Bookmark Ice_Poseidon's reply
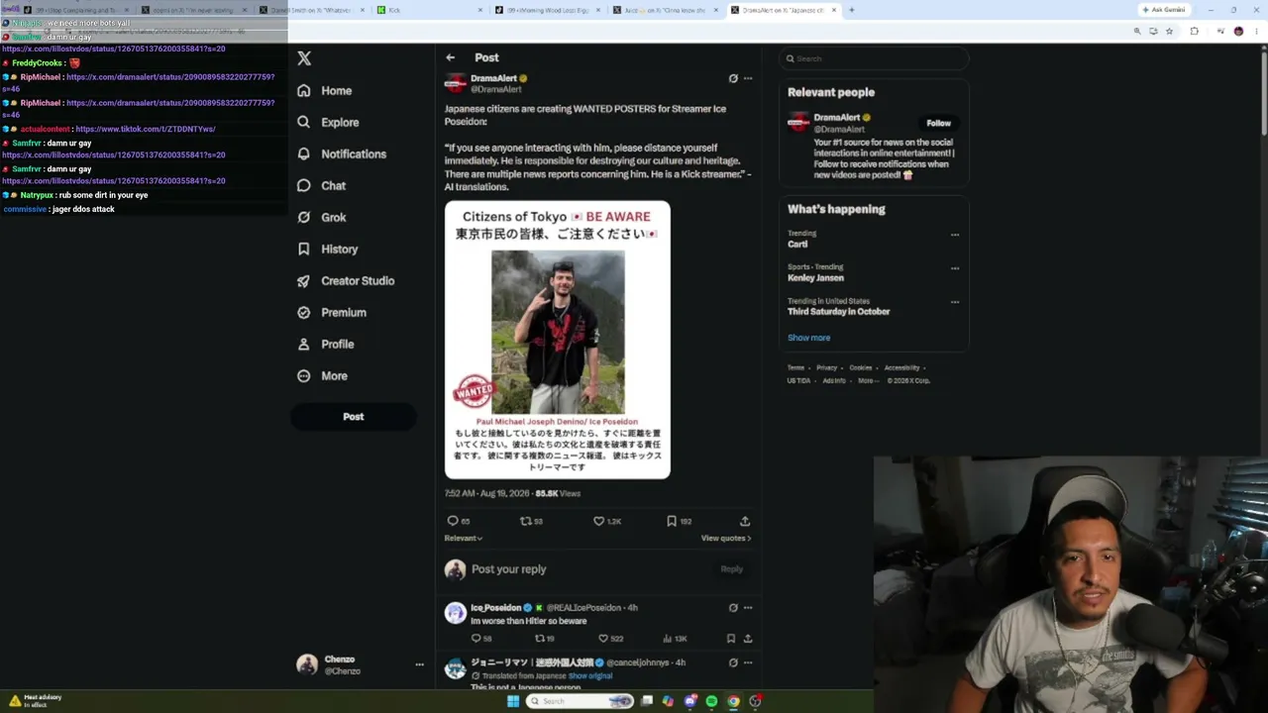This screenshot has width=1268, height=713. click(731, 639)
